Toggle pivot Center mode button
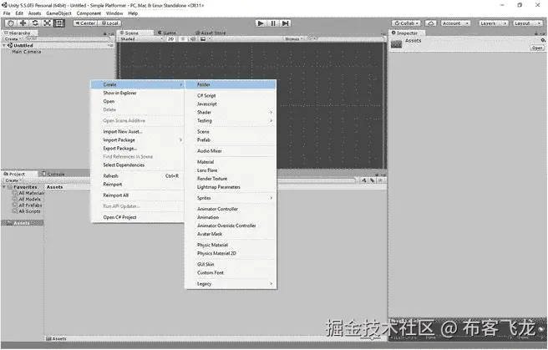The height and width of the screenshot is (350, 548). tap(85, 23)
